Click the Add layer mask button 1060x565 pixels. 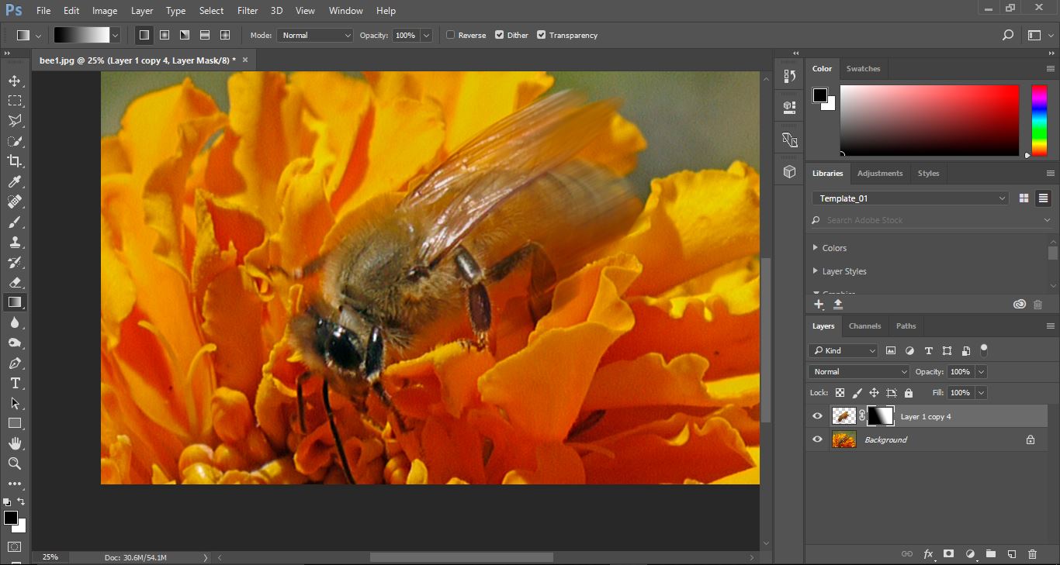click(948, 554)
